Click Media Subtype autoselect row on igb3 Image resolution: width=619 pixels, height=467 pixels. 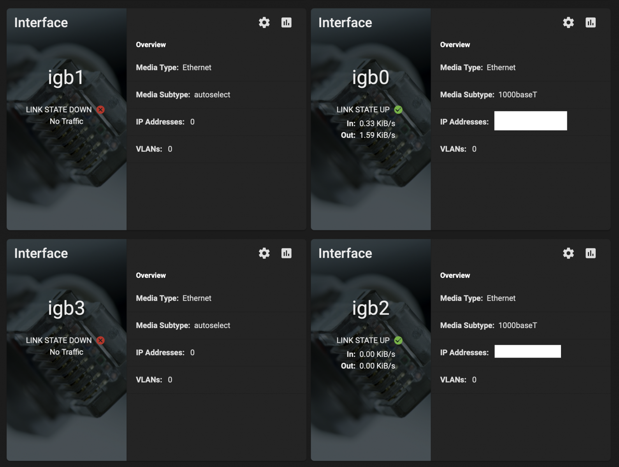click(216, 325)
